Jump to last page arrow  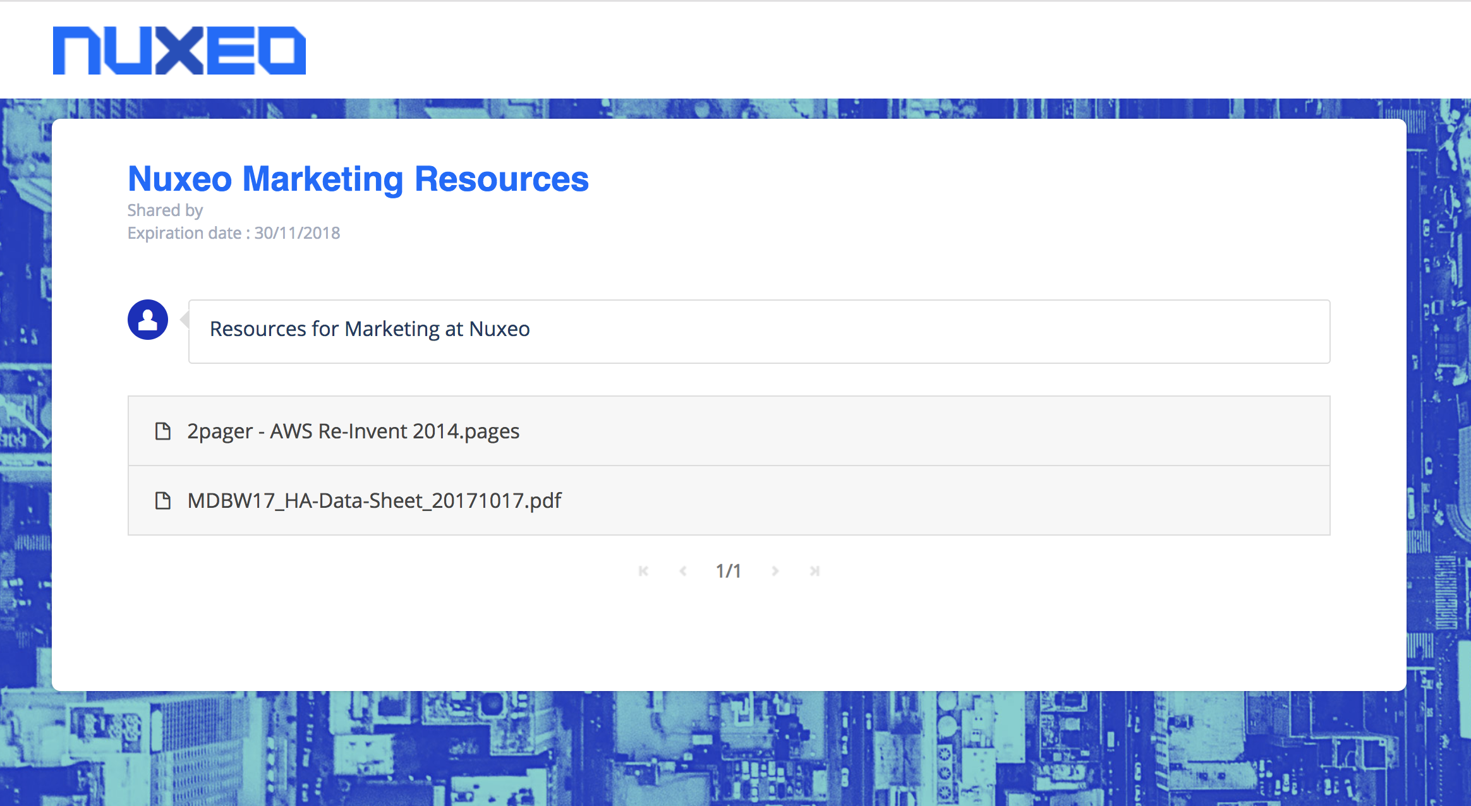tap(815, 571)
